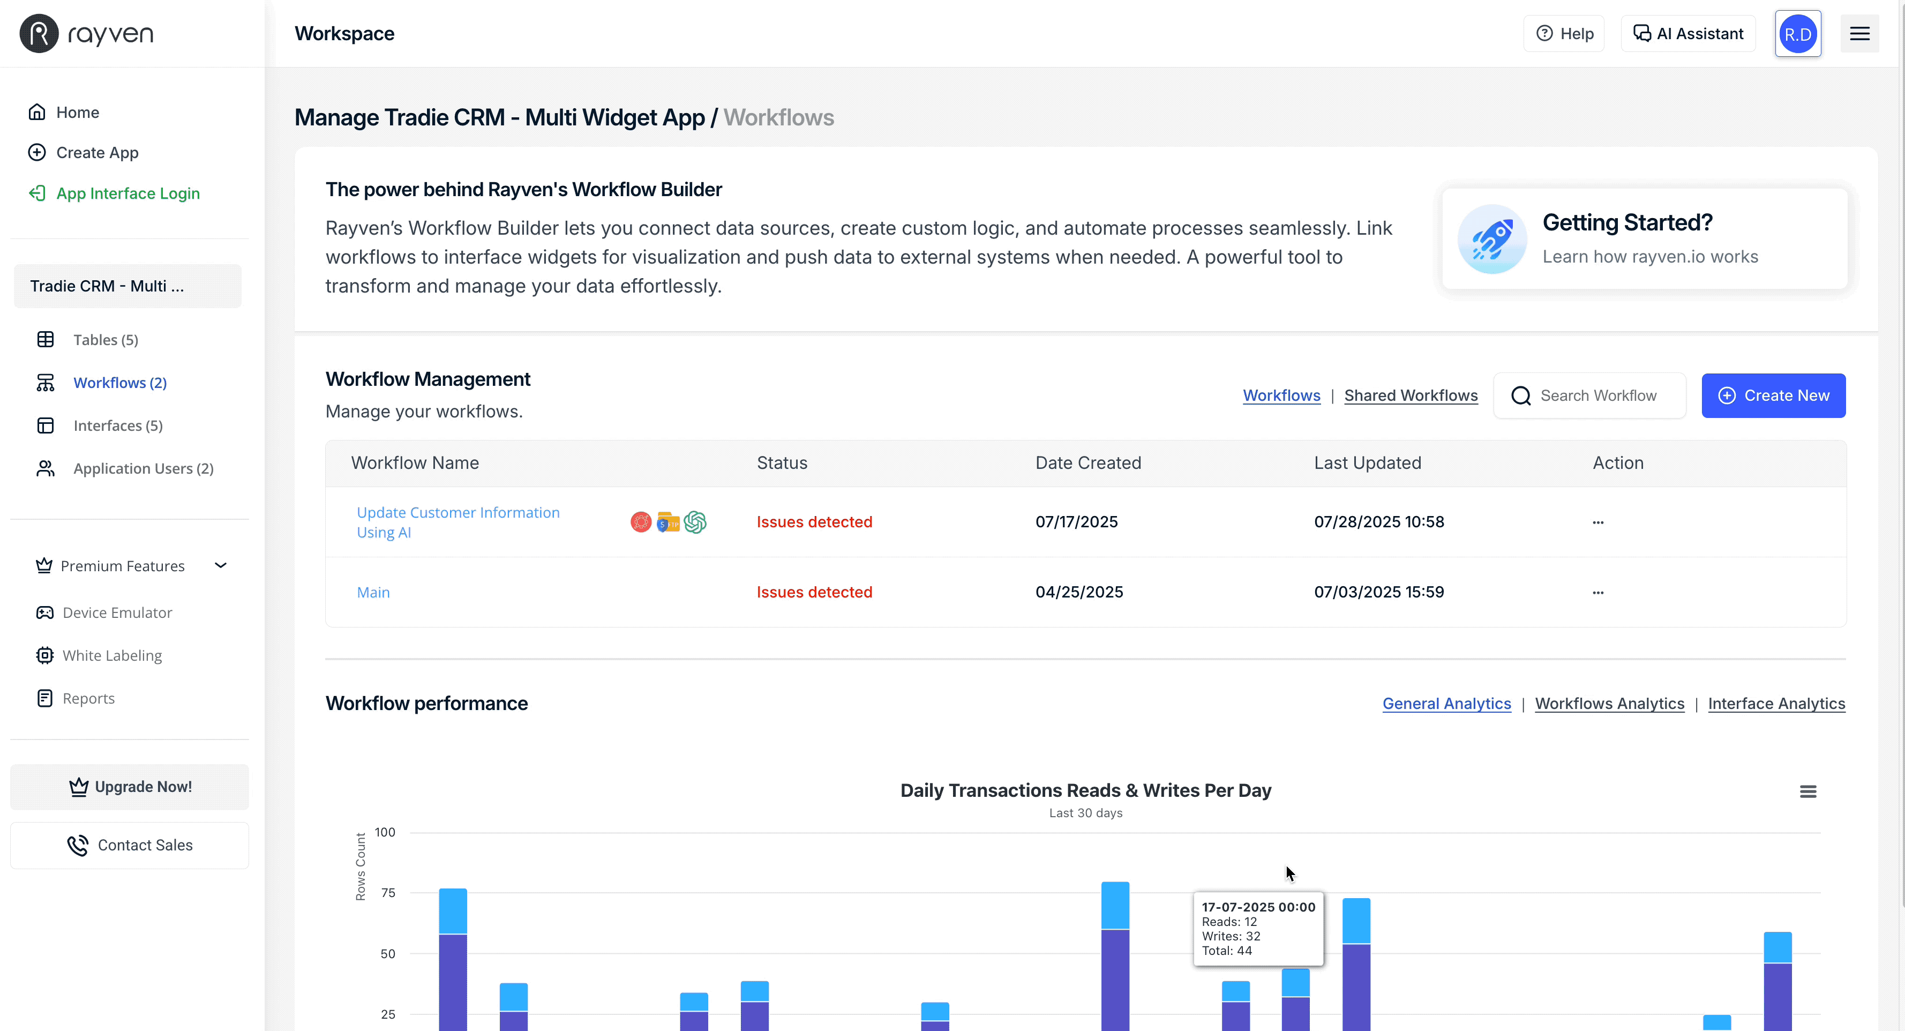
Task: Click the Workflow Name column header
Action: [415, 463]
